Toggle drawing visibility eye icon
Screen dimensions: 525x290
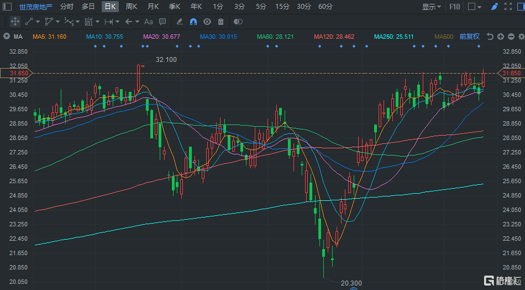pyautogui.click(x=207, y=22)
